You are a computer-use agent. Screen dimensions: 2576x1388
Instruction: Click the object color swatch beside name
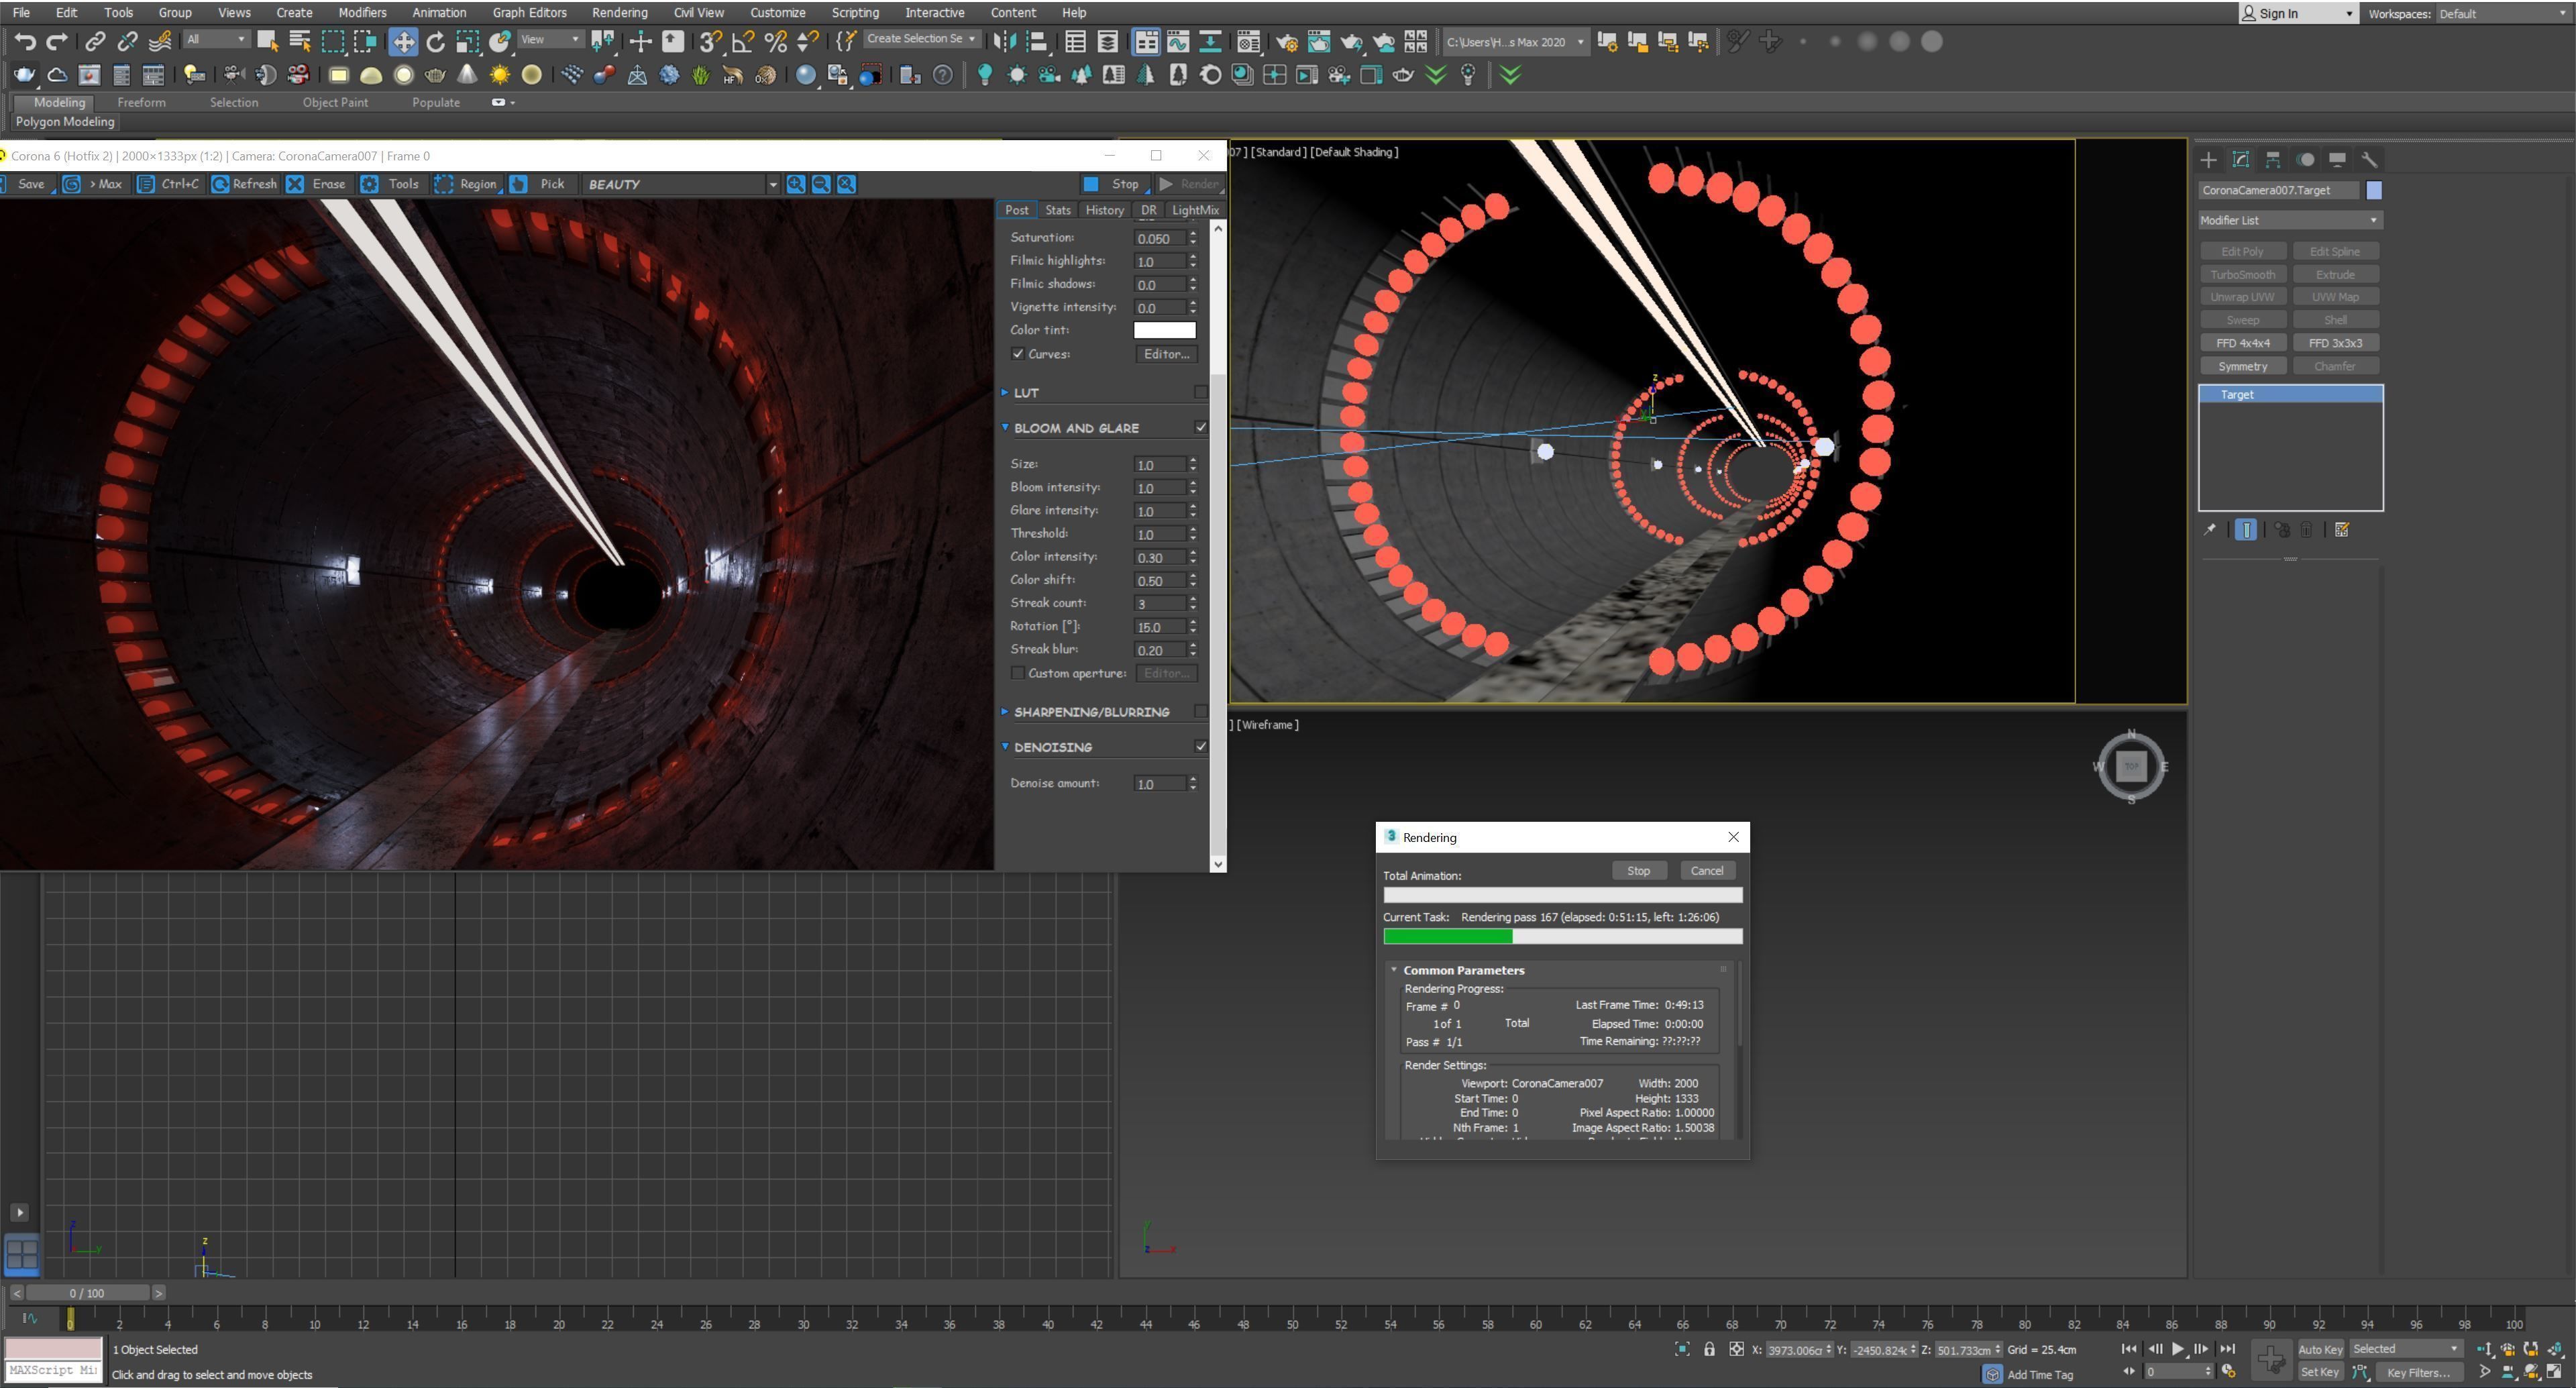click(x=2373, y=190)
